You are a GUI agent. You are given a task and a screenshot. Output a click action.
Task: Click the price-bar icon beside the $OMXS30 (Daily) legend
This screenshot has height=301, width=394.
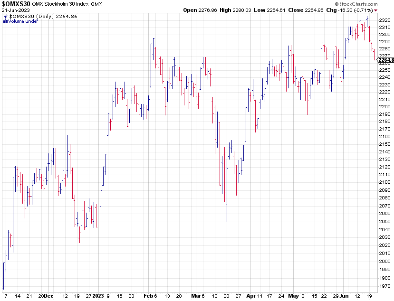5,16
